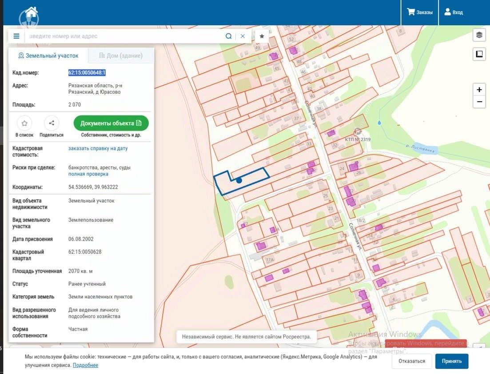490x374 pixels.
Task: Open cookie Подробнее link
Action: [85, 365]
